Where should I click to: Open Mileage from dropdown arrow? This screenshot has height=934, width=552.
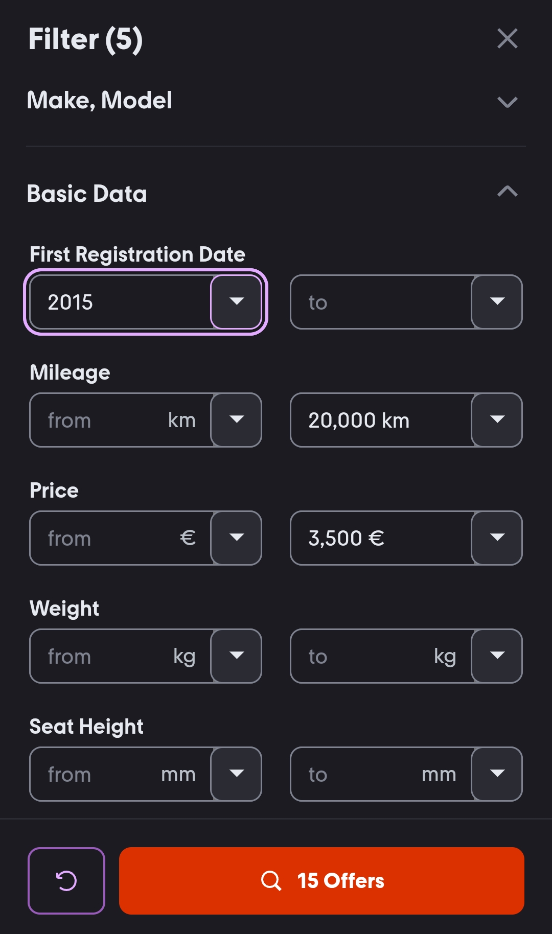[237, 420]
